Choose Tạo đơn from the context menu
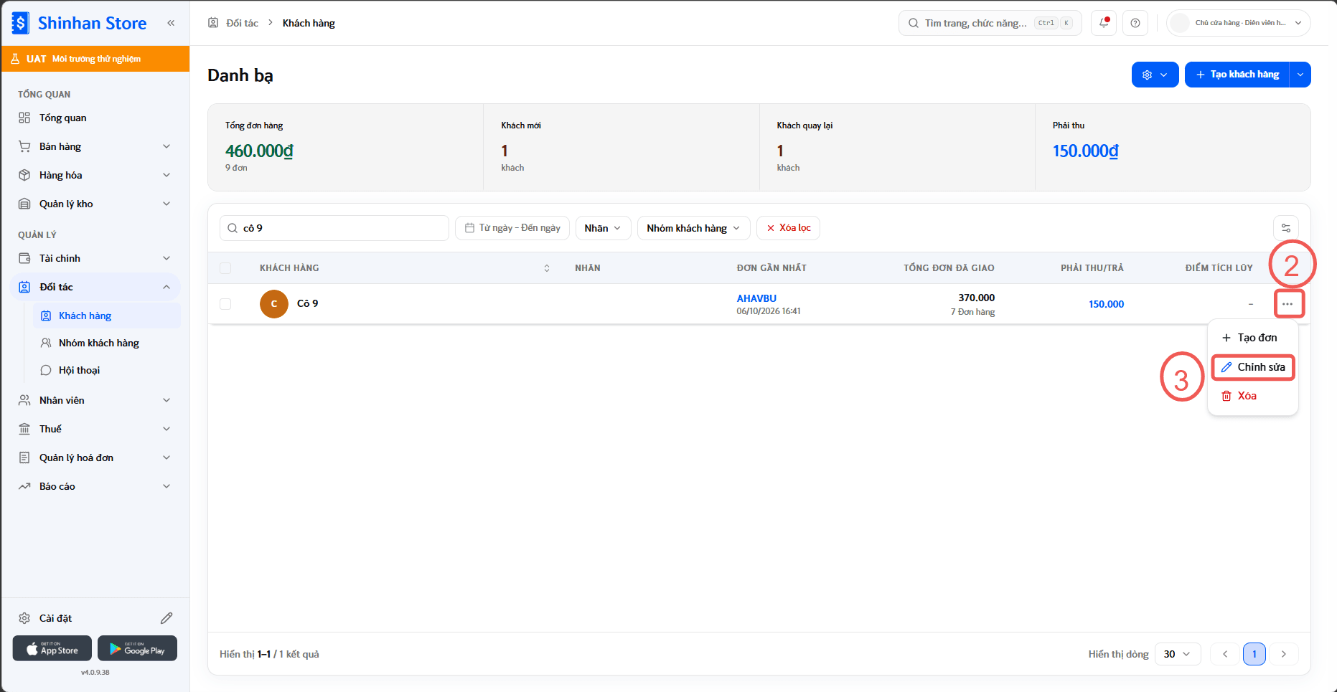 (x=1253, y=338)
